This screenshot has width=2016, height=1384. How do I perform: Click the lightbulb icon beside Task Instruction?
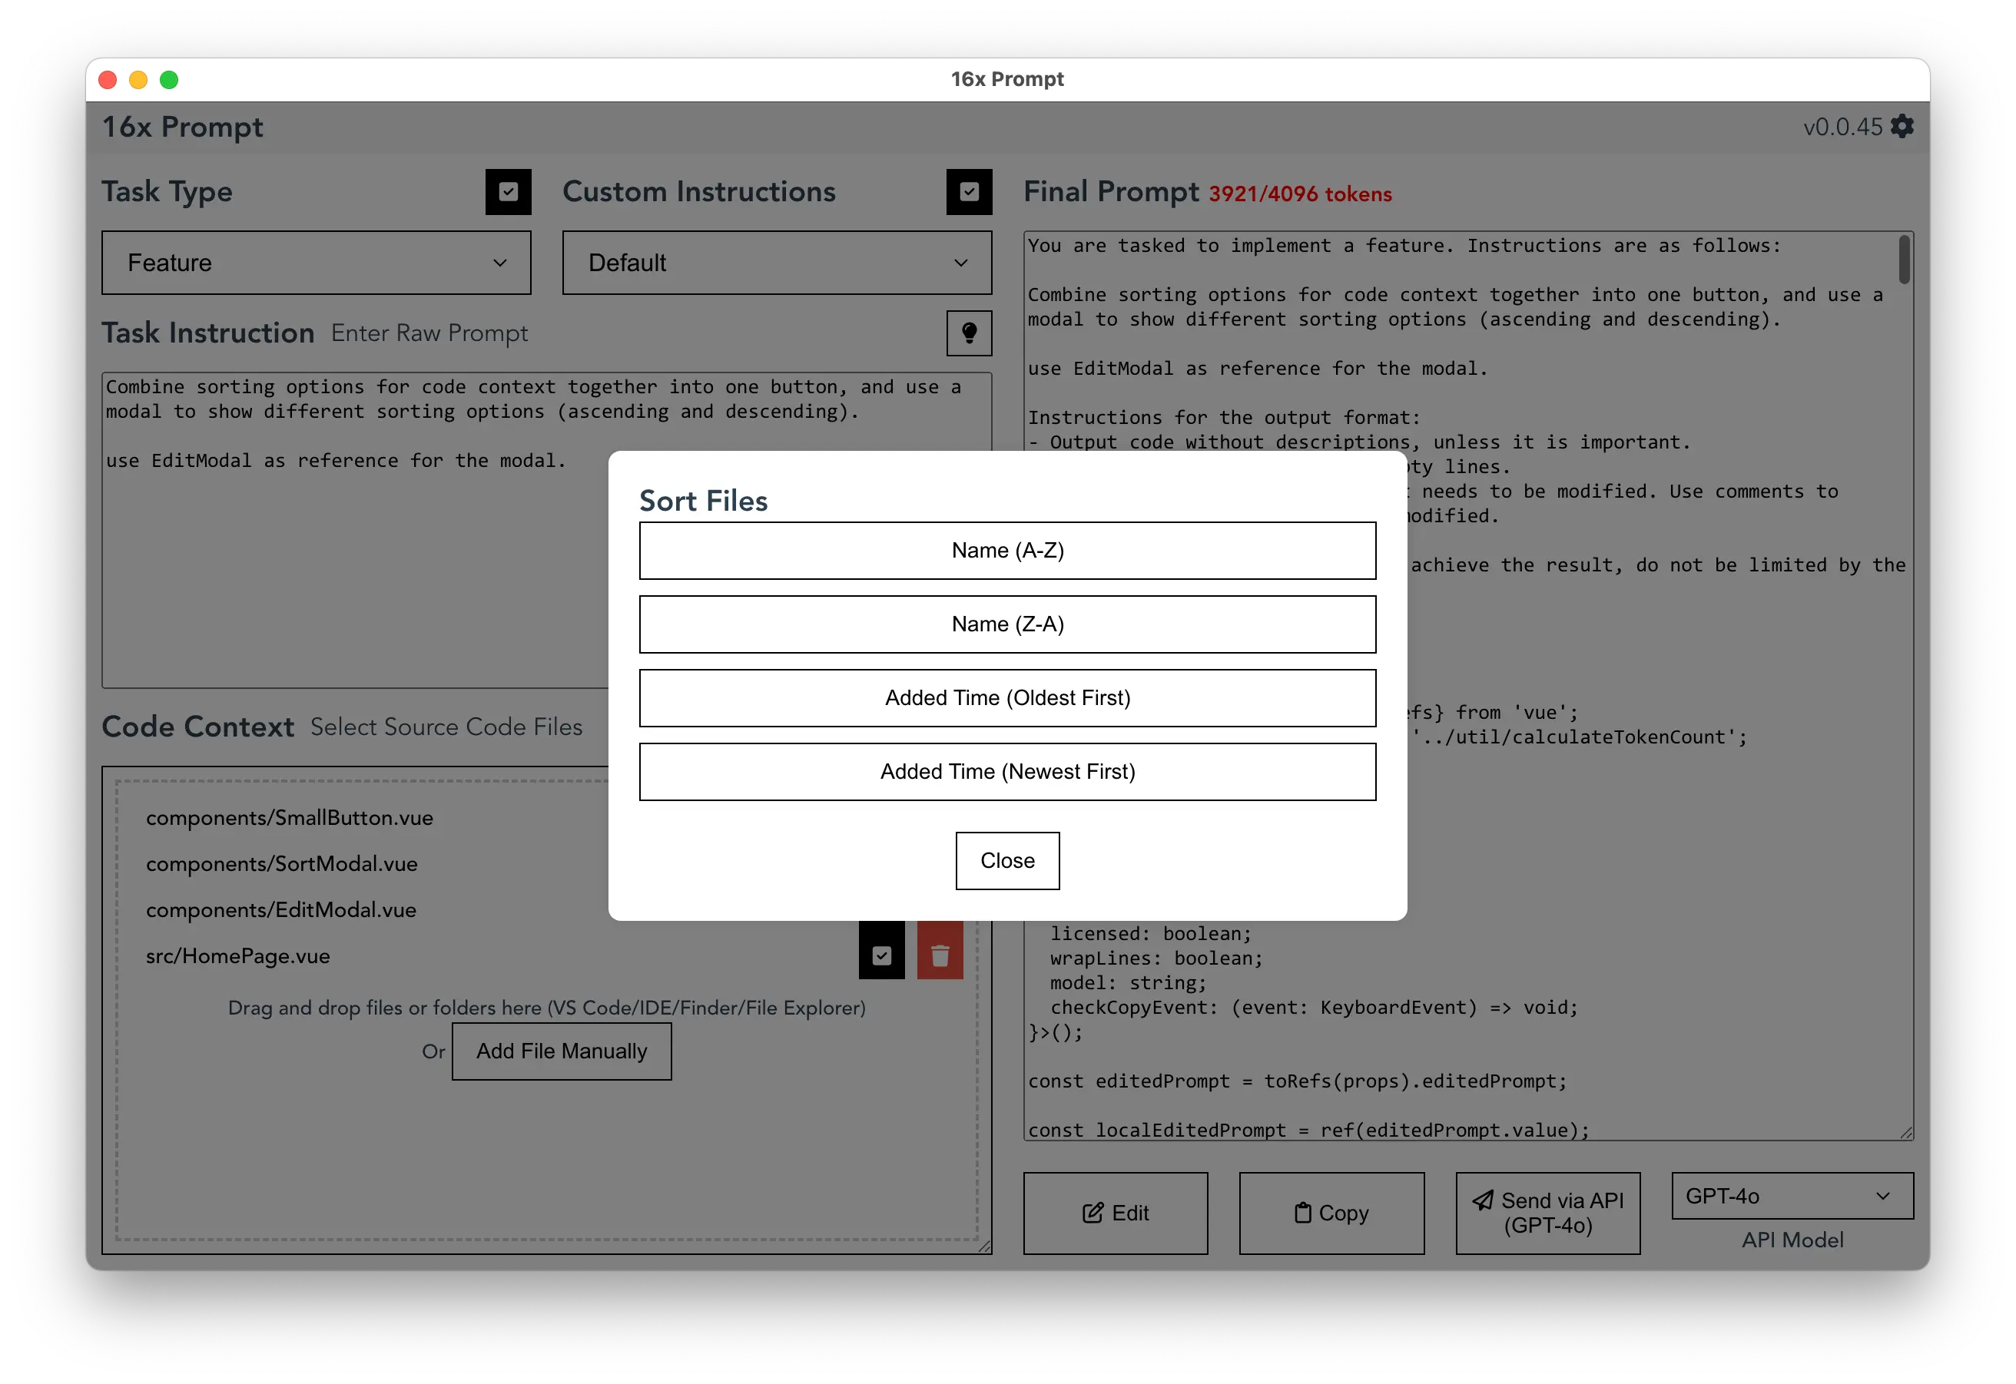969,333
